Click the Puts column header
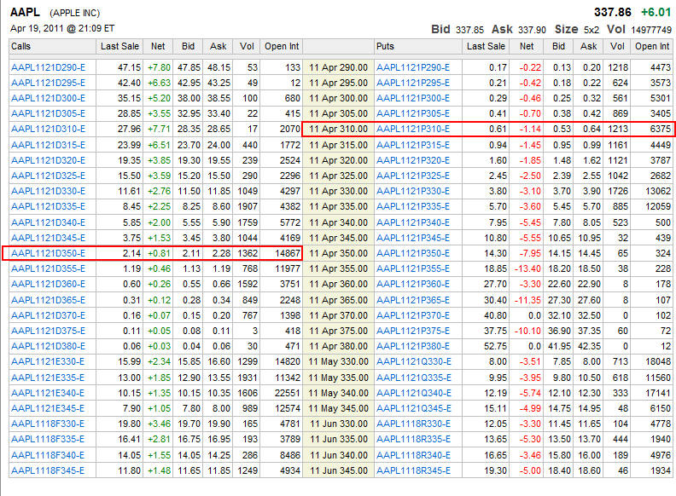 [386, 46]
